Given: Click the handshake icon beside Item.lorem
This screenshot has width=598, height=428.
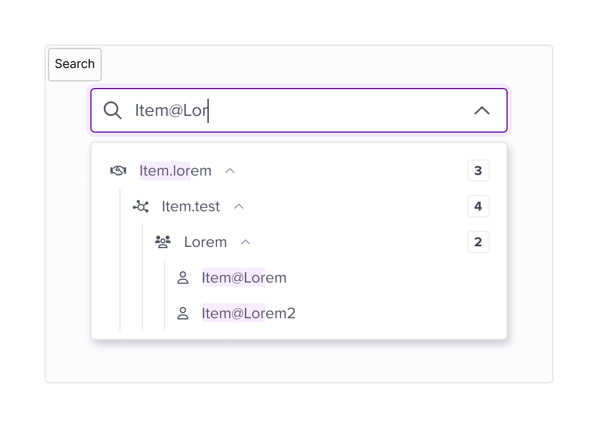Looking at the screenshot, I should 118,171.
